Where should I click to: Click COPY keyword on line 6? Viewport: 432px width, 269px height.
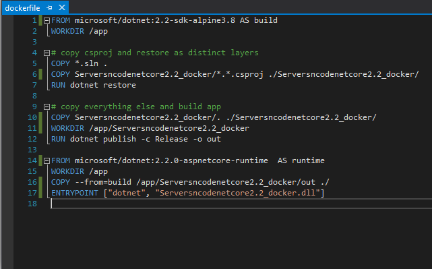point(61,74)
